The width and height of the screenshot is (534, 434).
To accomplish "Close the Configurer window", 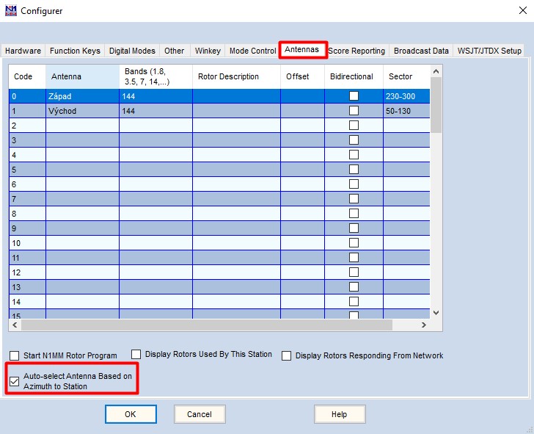I will [x=516, y=11].
